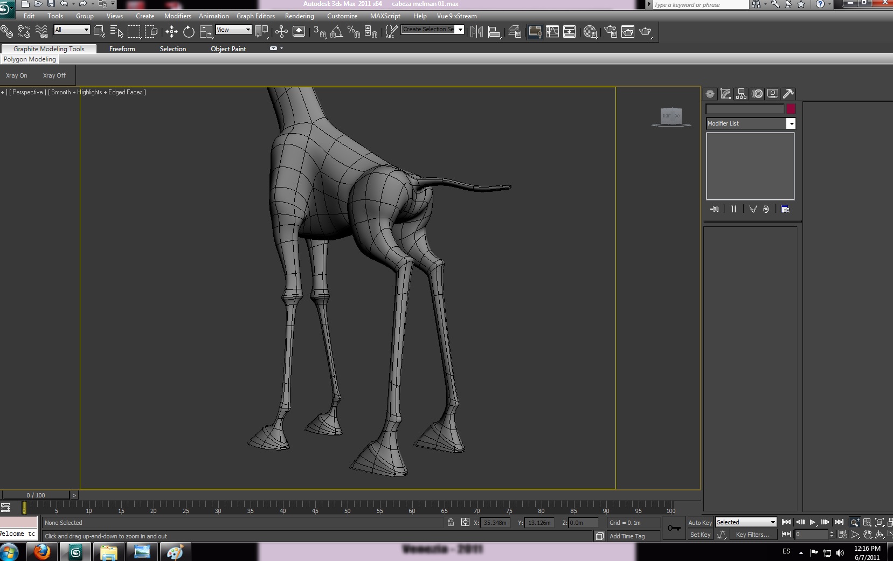
Task: Open the Modifiers menu
Action: [177, 16]
